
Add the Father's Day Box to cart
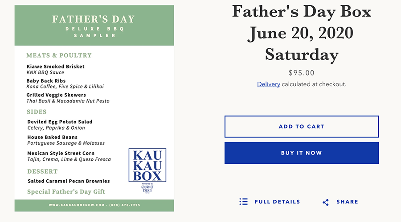tap(302, 127)
